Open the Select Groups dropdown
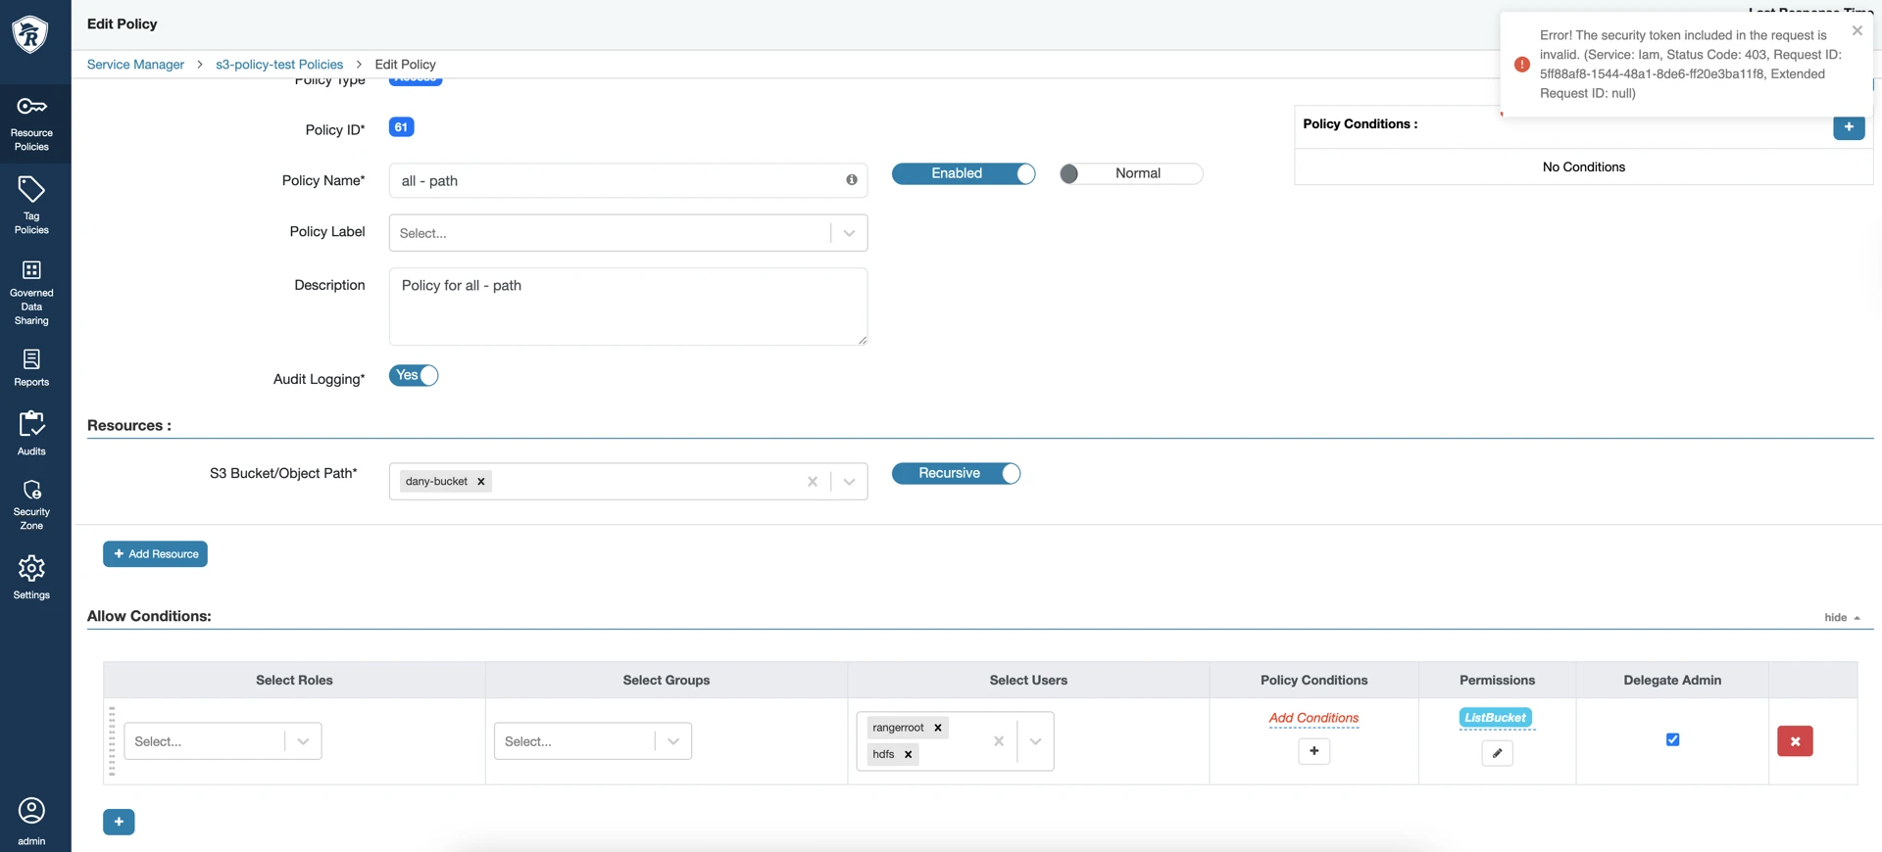Viewport: 1882px width, 852px height. [672, 741]
